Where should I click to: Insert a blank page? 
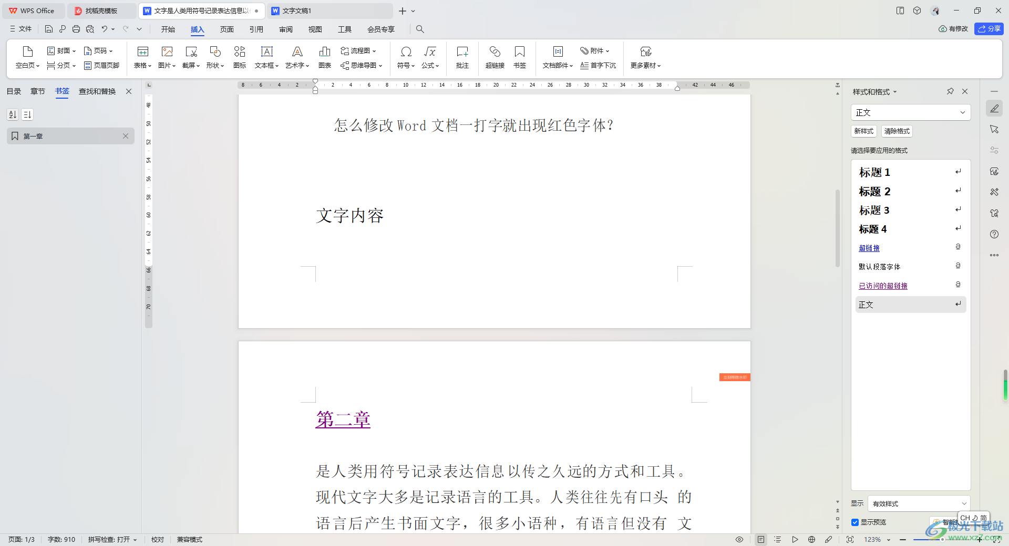click(27, 57)
